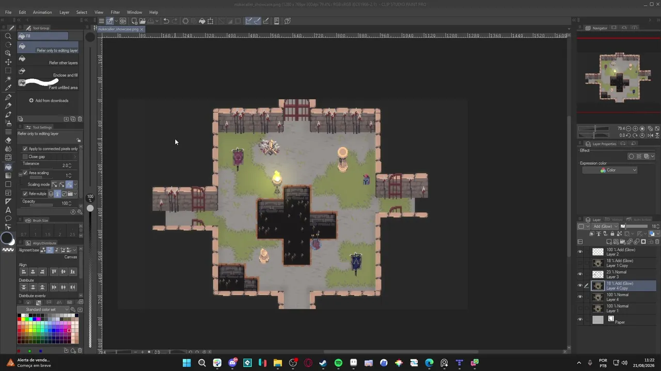Expand the Refer multiple options dropdown arrow

tap(75, 194)
